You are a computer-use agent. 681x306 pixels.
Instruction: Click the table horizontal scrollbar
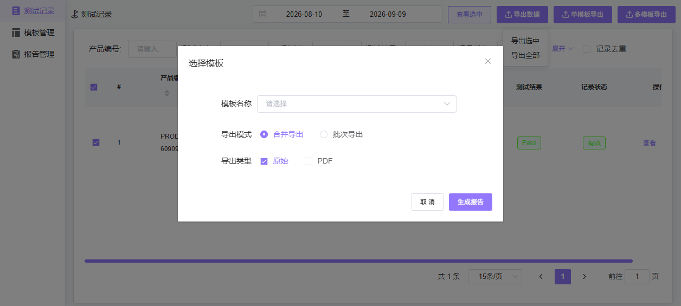[358, 261]
